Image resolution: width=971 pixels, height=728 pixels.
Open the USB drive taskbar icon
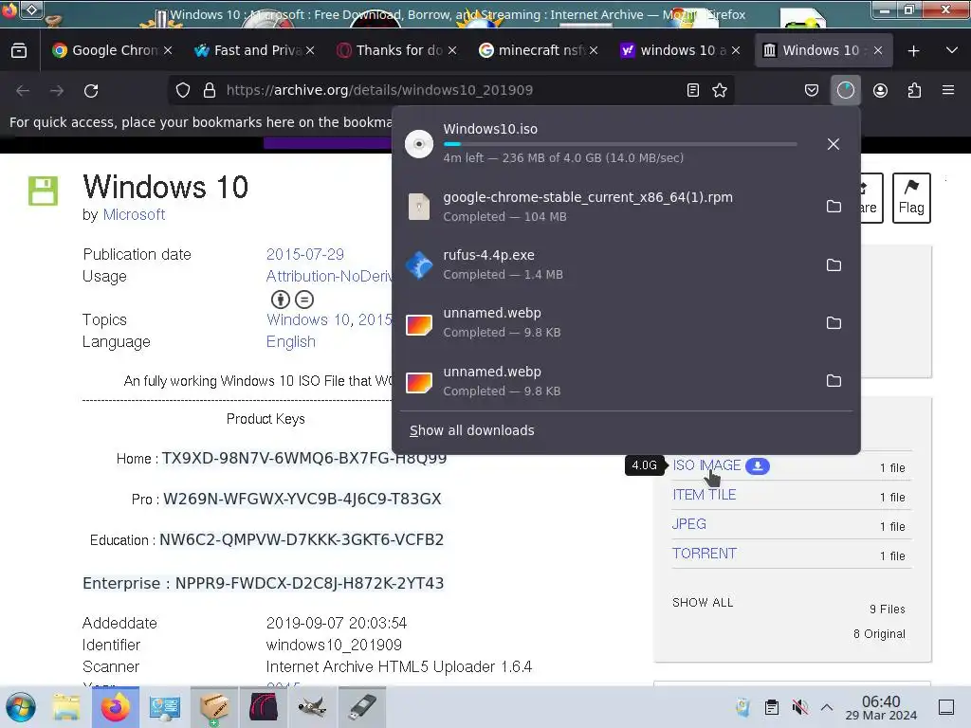(361, 707)
